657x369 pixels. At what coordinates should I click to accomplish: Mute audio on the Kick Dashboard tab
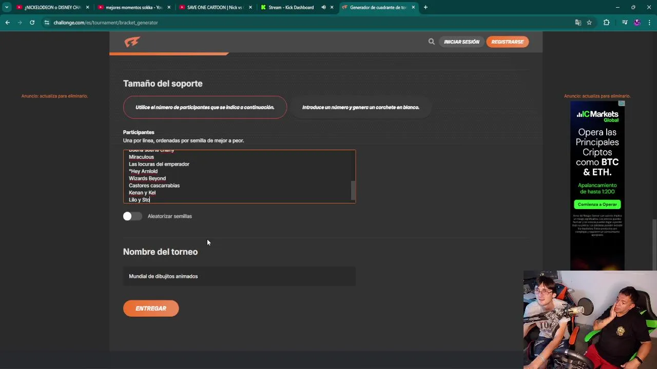(x=323, y=7)
